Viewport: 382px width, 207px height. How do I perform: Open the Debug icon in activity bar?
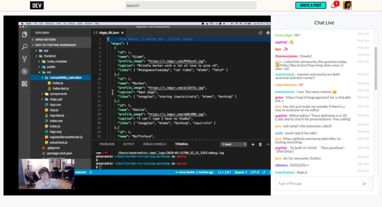coord(24,71)
